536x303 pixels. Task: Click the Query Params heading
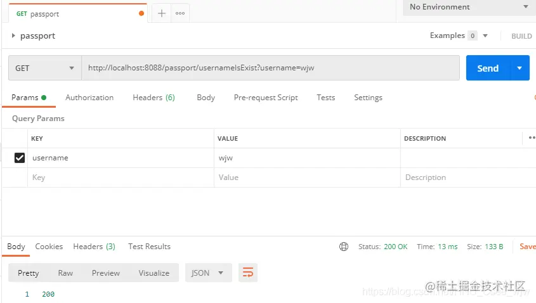click(x=38, y=119)
